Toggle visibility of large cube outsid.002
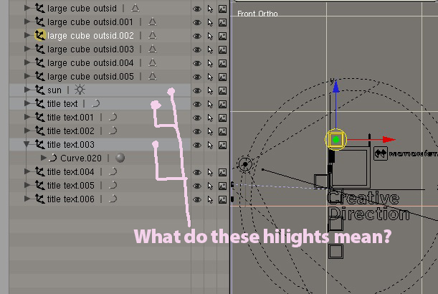This screenshot has width=438, height=294. coord(197,36)
